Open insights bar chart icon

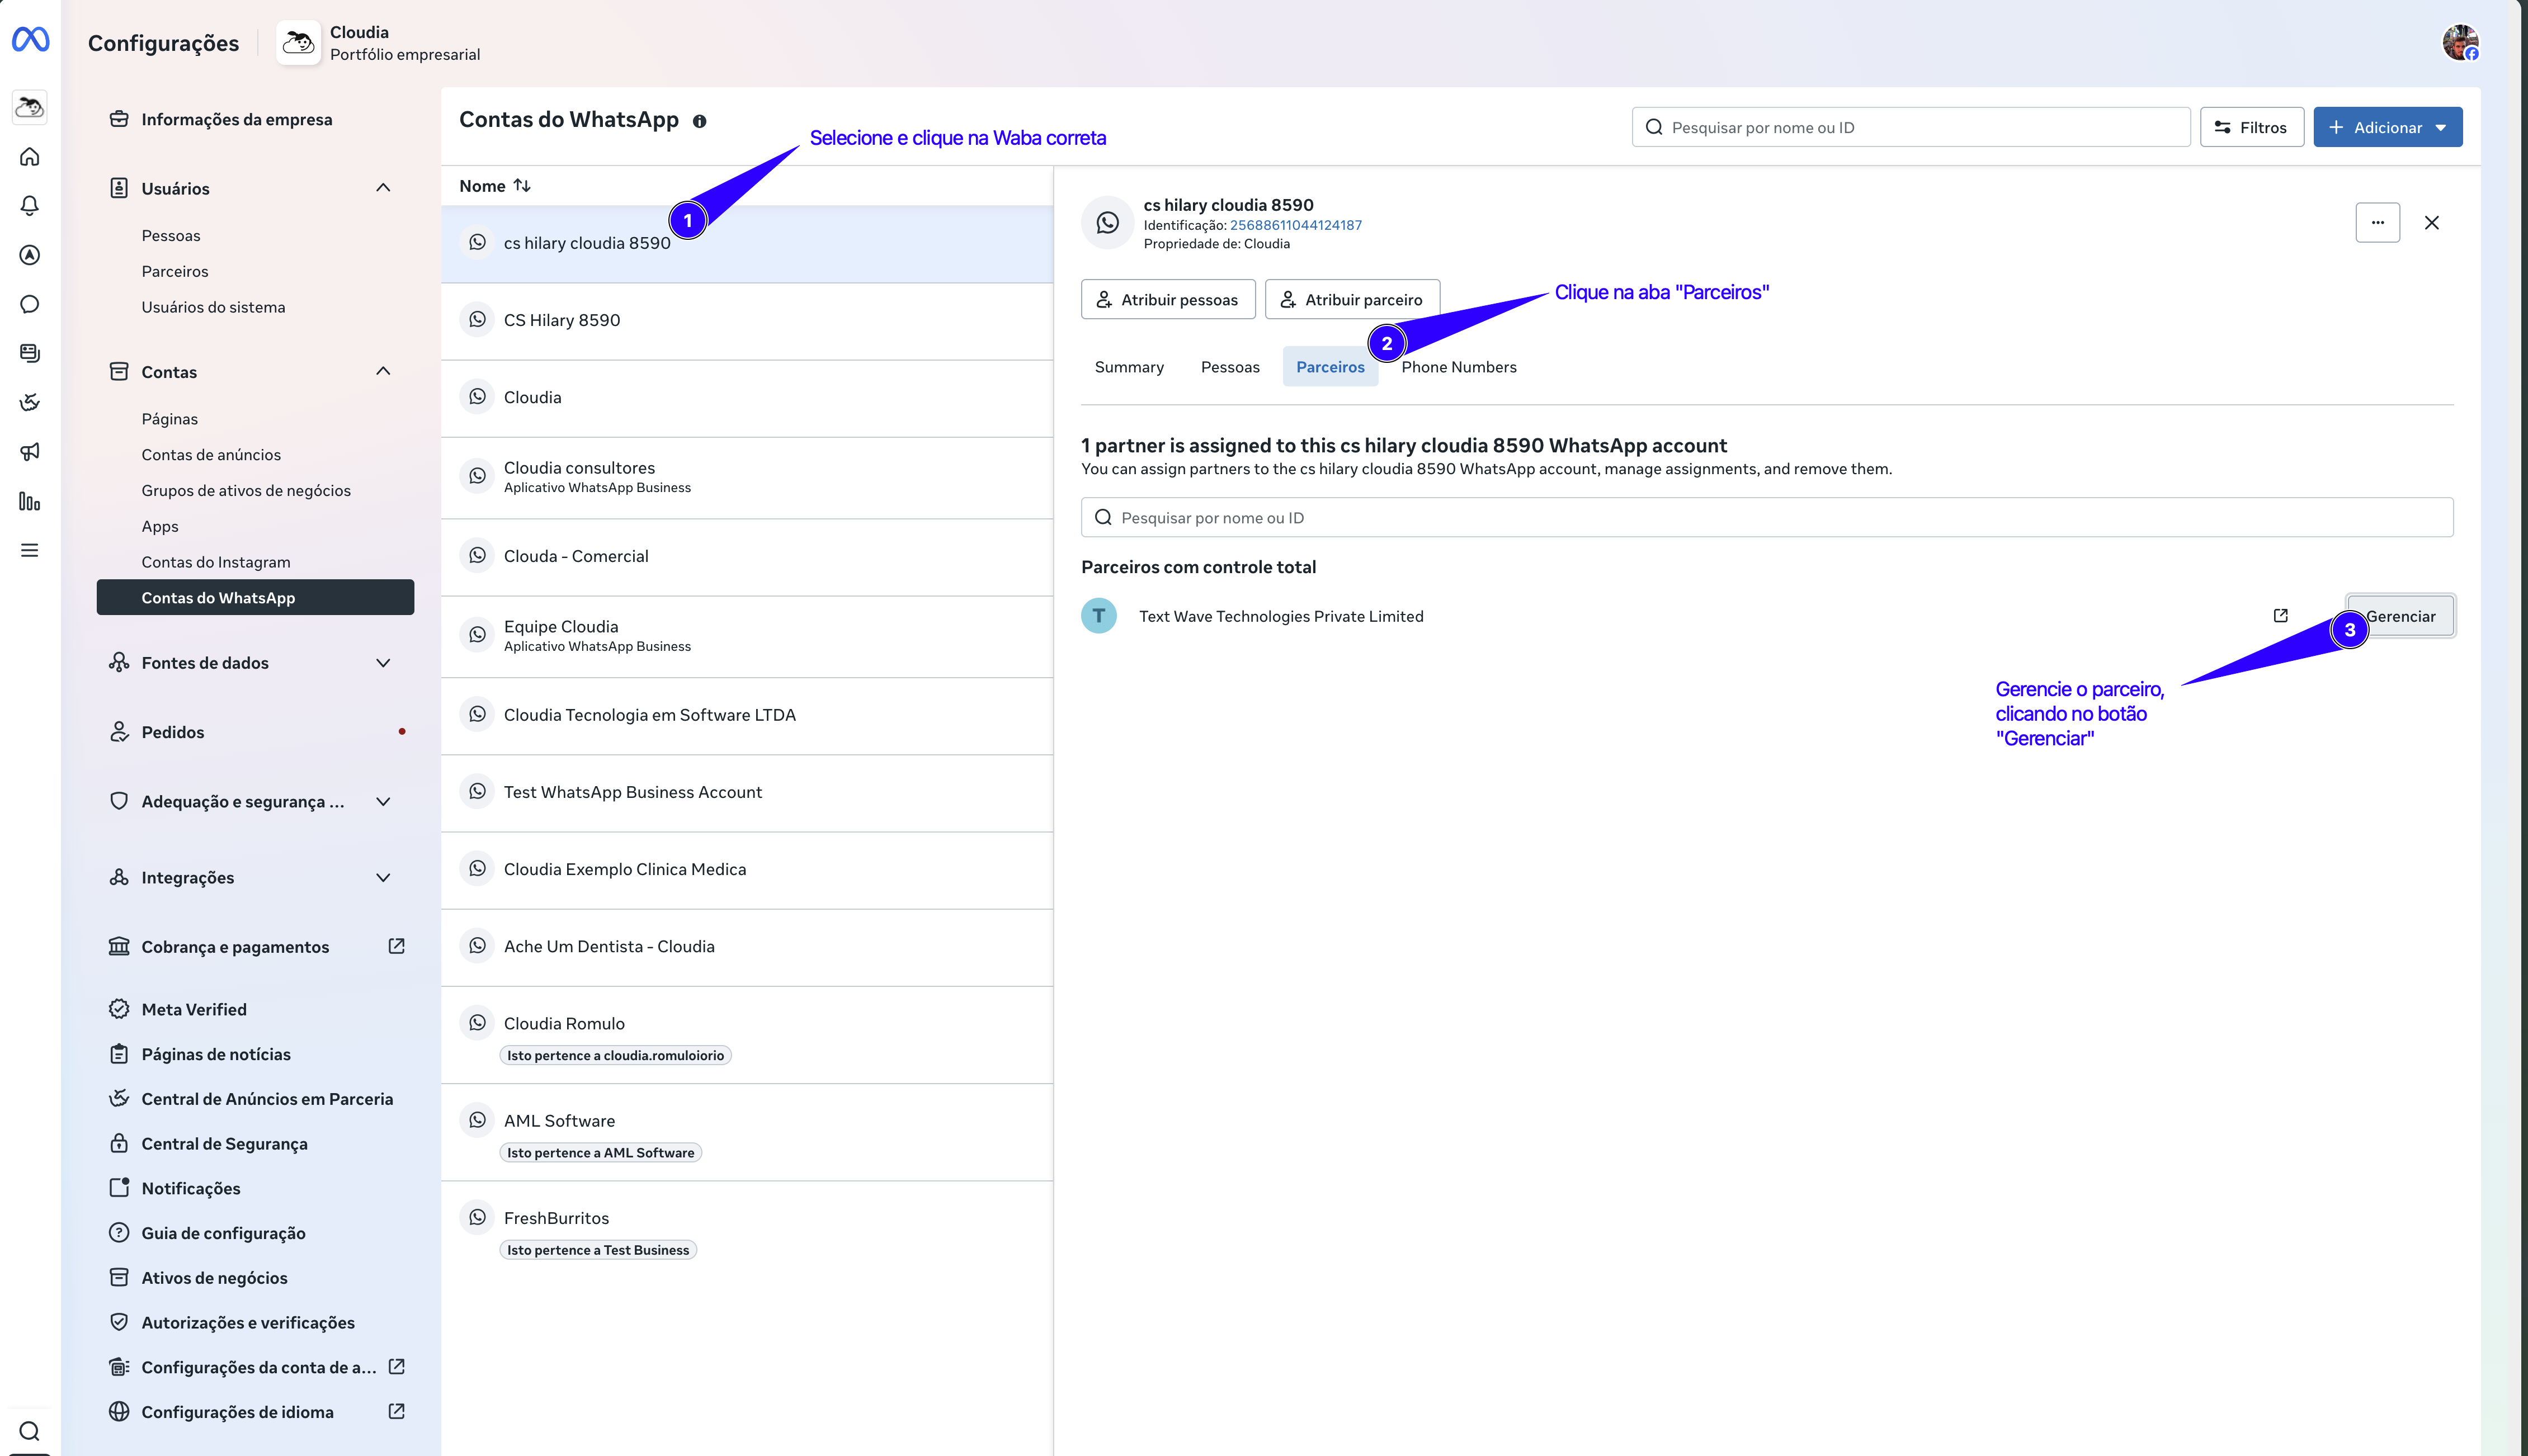(x=30, y=501)
